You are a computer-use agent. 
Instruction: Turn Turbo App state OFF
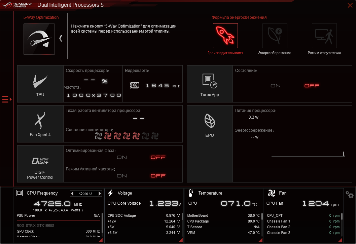pos(312,85)
